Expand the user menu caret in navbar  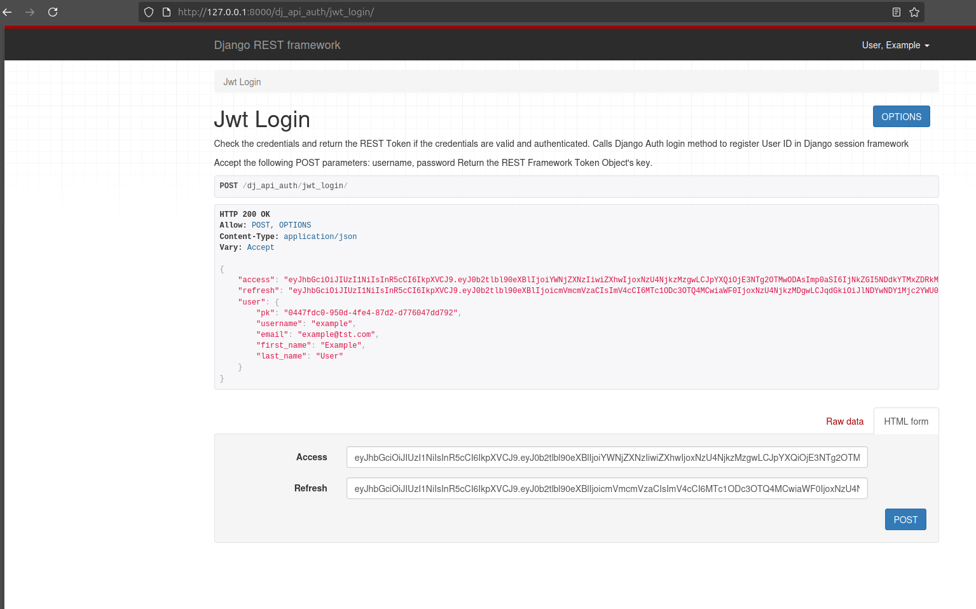point(928,46)
